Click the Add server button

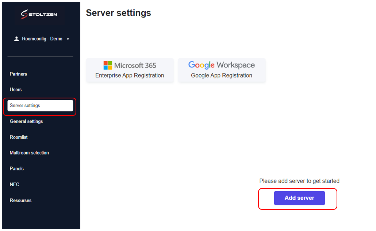pos(299,198)
